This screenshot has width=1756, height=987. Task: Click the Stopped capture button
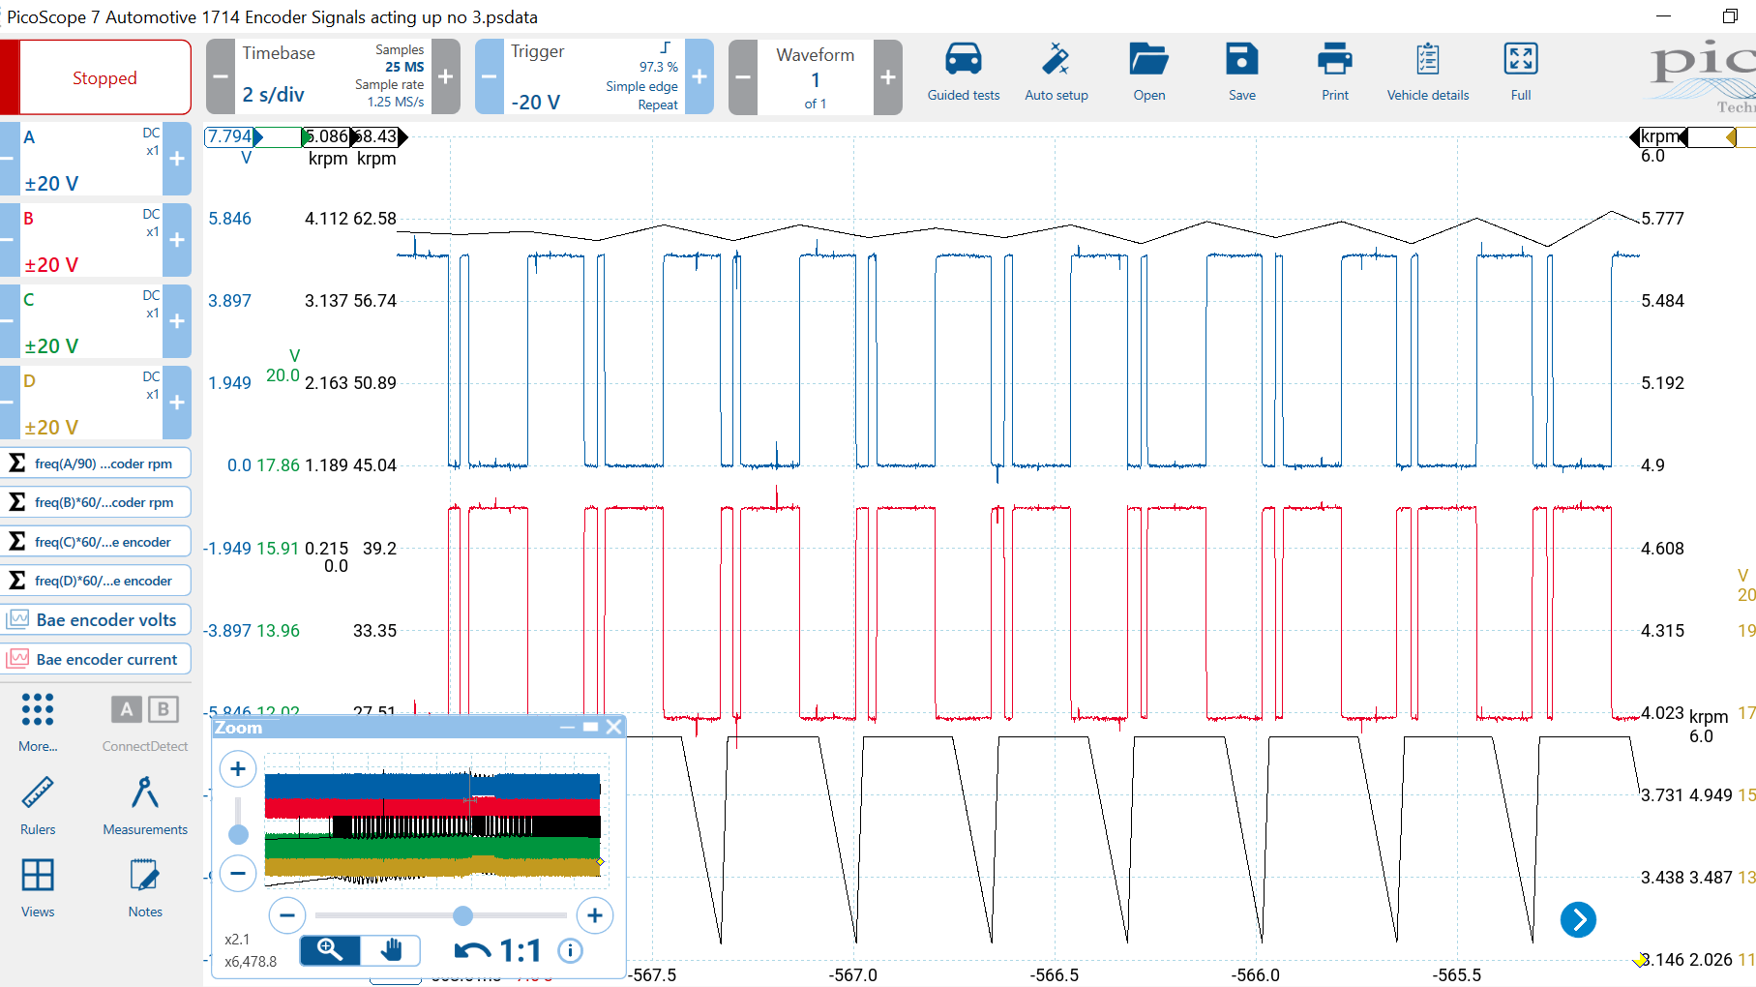pyautogui.click(x=104, y=76)
